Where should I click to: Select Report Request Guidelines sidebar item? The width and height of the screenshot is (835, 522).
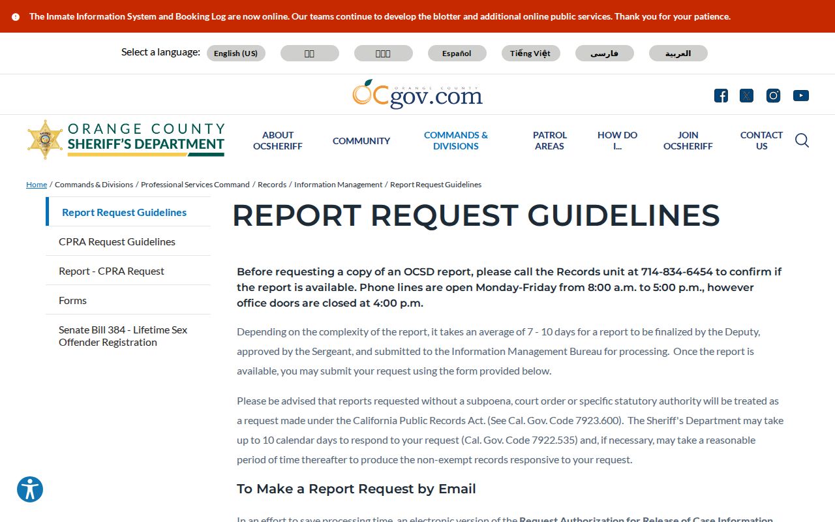point(128,212)
